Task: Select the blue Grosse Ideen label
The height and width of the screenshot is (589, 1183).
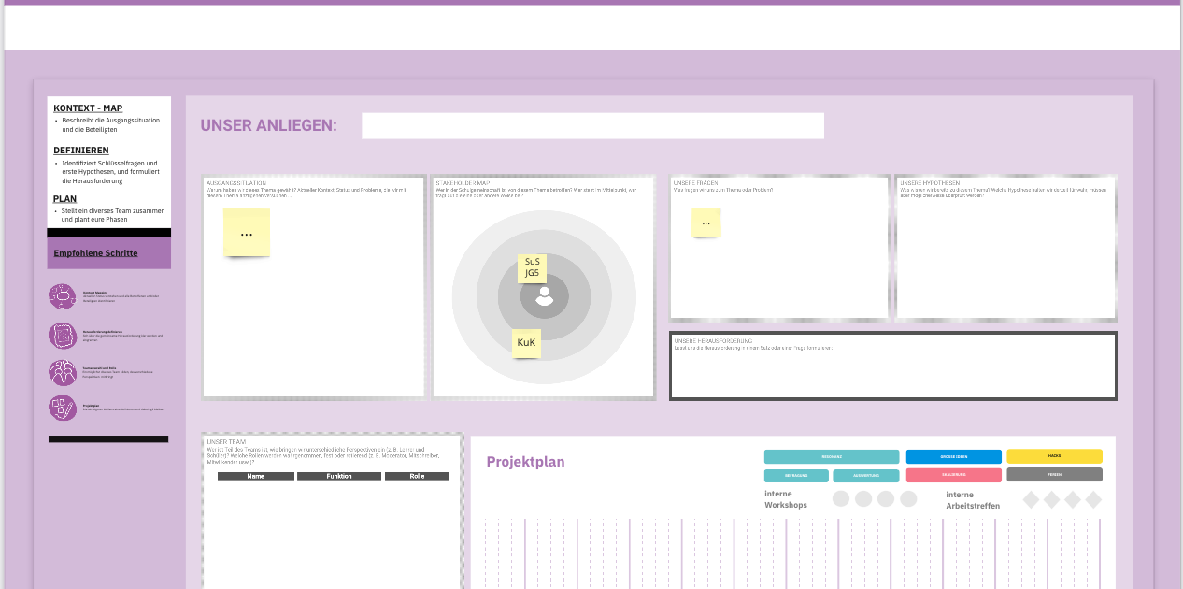Action: coord(953,457)
